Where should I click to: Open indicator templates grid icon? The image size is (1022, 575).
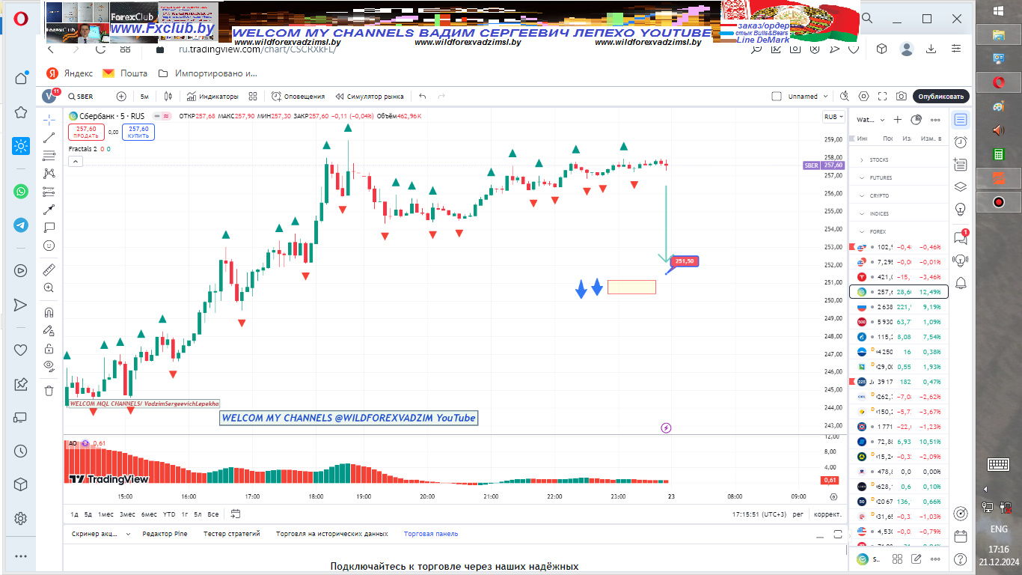253,97
